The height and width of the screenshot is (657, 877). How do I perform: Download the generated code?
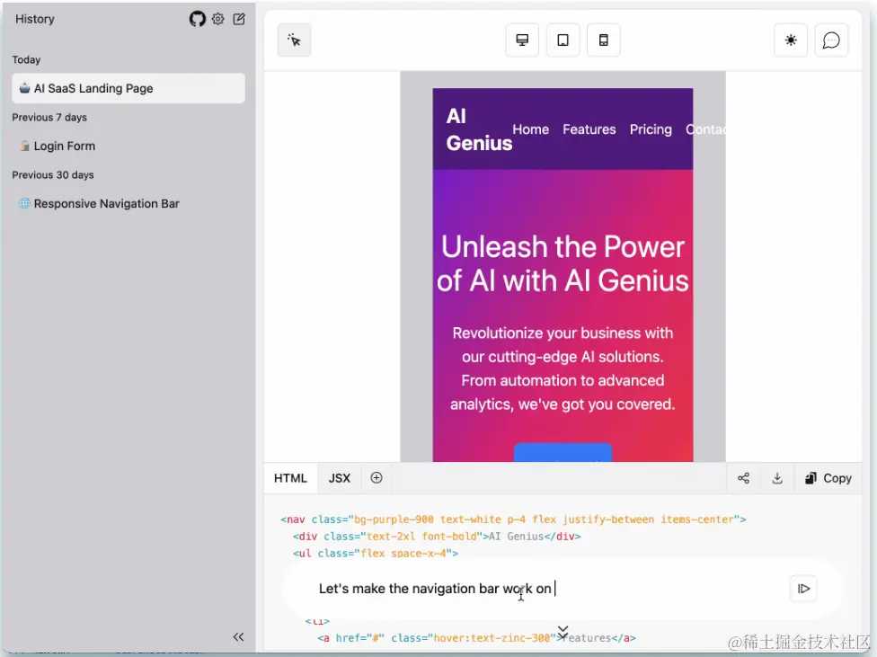(777, 478)
